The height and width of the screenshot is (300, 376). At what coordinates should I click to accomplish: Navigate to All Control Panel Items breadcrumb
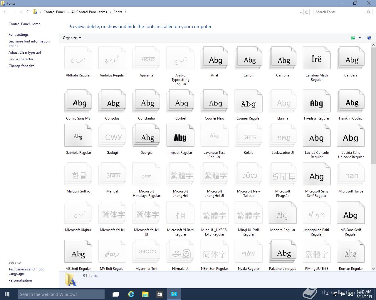click(89, 12)
